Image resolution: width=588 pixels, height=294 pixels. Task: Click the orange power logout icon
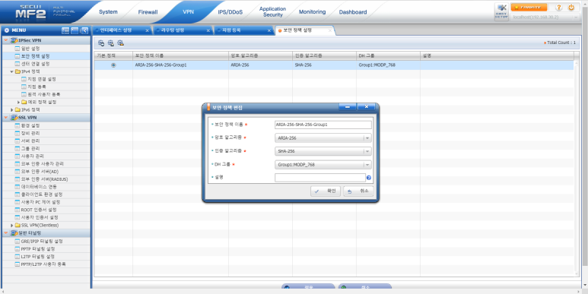571,8
